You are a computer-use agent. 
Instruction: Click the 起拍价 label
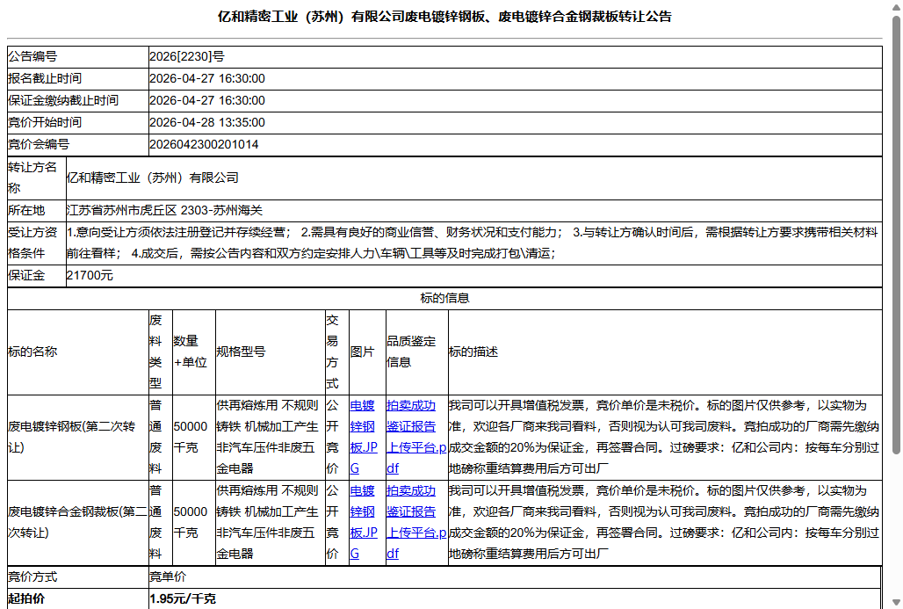(26, 598)
